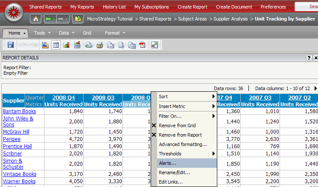Switch to Graph view icon
The height and width of the screenshot is (187, 318).
point(67,45)
